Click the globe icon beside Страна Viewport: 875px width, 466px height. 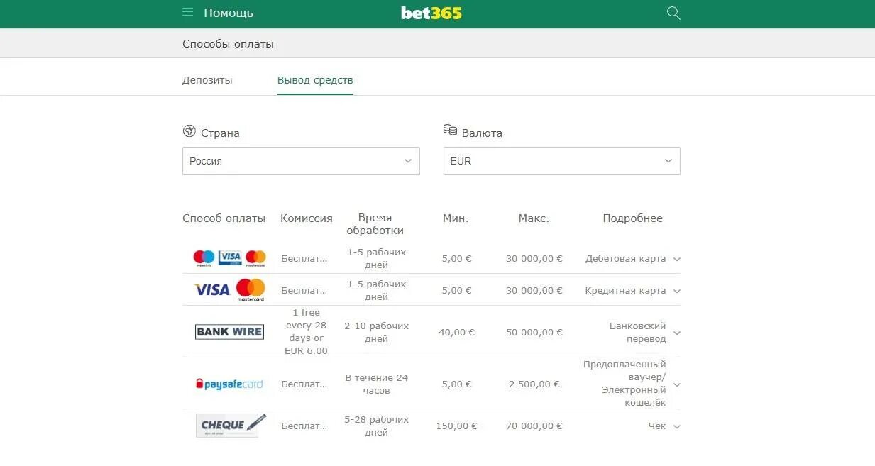point(189,131)
